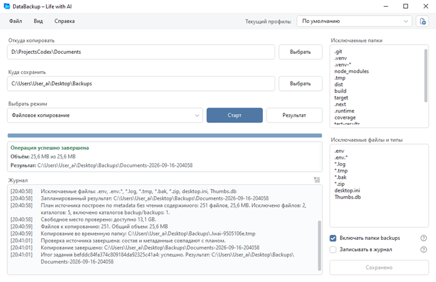Click log line Файлов к копированию: 251

[x=105, y=226]
